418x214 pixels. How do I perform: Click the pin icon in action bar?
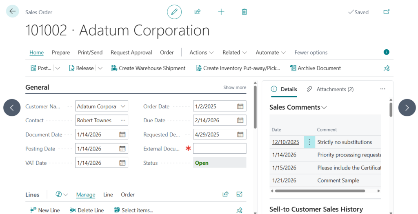click(387, 68)
